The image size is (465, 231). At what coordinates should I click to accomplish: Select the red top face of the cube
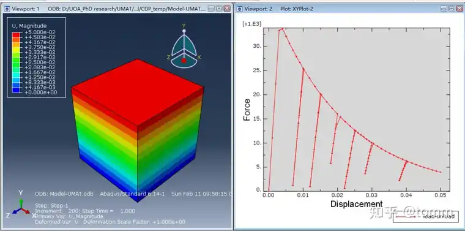pos(138,92)
